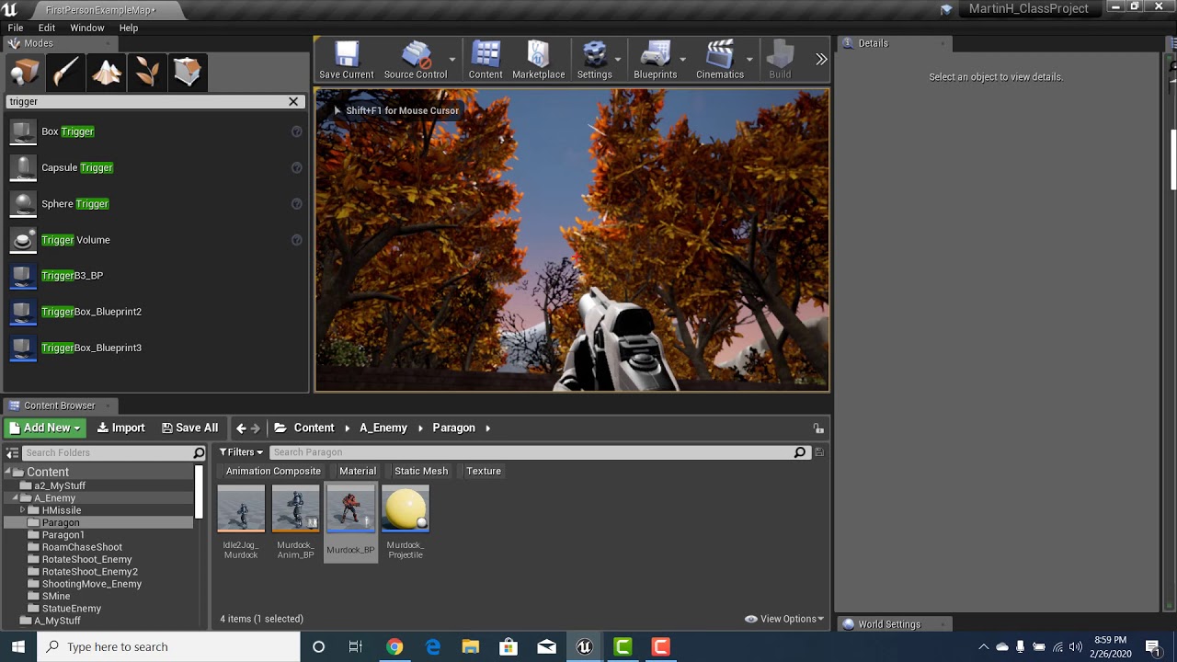Select Trigger Volume in the Modes list
Screen dimensions: 1177x662
[154, 240]
